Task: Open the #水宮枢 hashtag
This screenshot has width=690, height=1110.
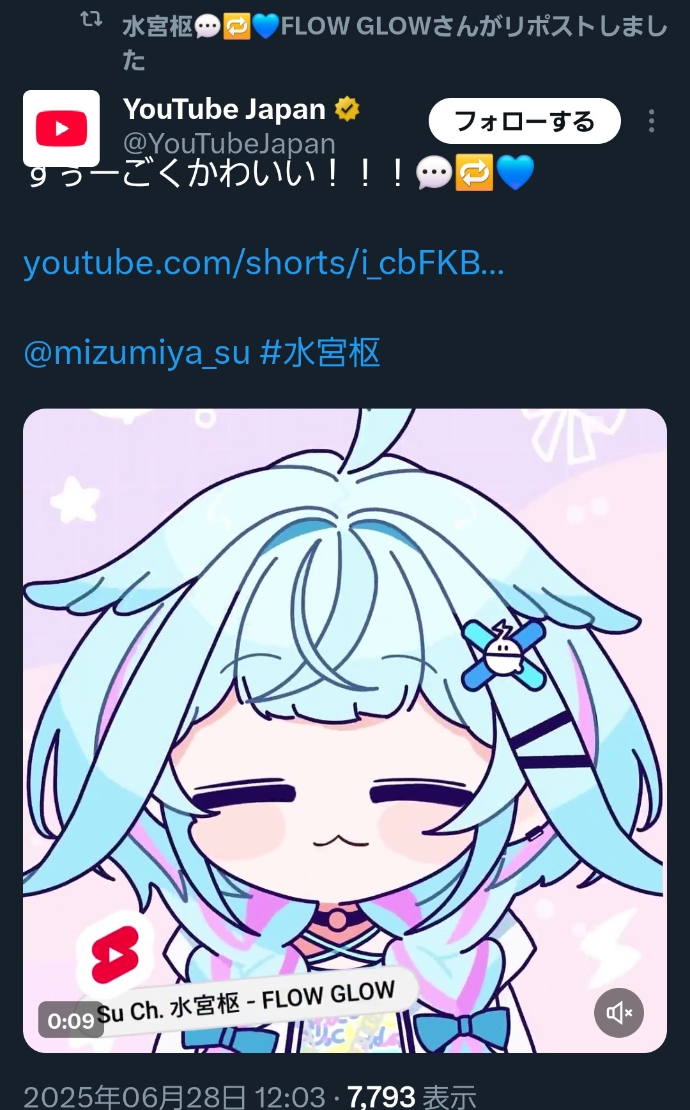Action: tap(320, 353)
